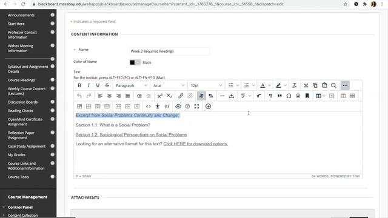This screenshot has width=388, height=218.
Task: Open the Paragraph format dropdown
Action: click(132, 85)
